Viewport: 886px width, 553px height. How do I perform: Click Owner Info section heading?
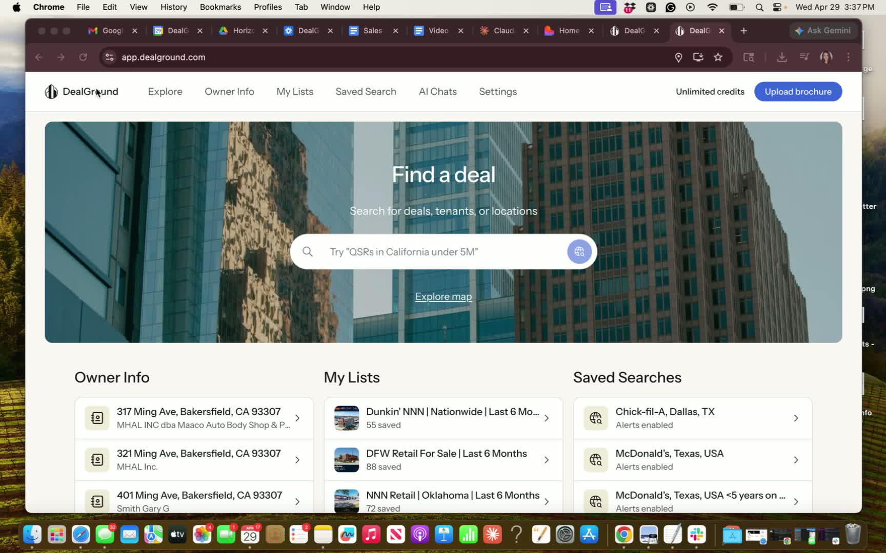click(x=112, y=377)
